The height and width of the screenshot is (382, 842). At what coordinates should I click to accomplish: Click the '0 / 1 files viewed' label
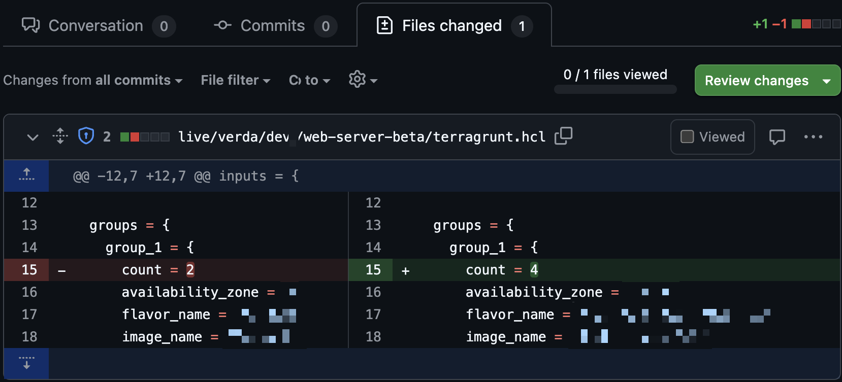[x=616, y=75]
